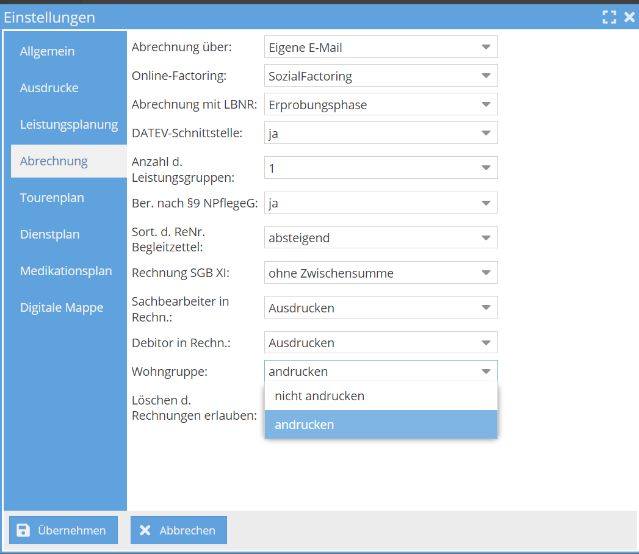The image size is (639, 554).
Task: Expand the 'Abrechnung mit LBNR' combo box
Action: [x=381, y=104]
